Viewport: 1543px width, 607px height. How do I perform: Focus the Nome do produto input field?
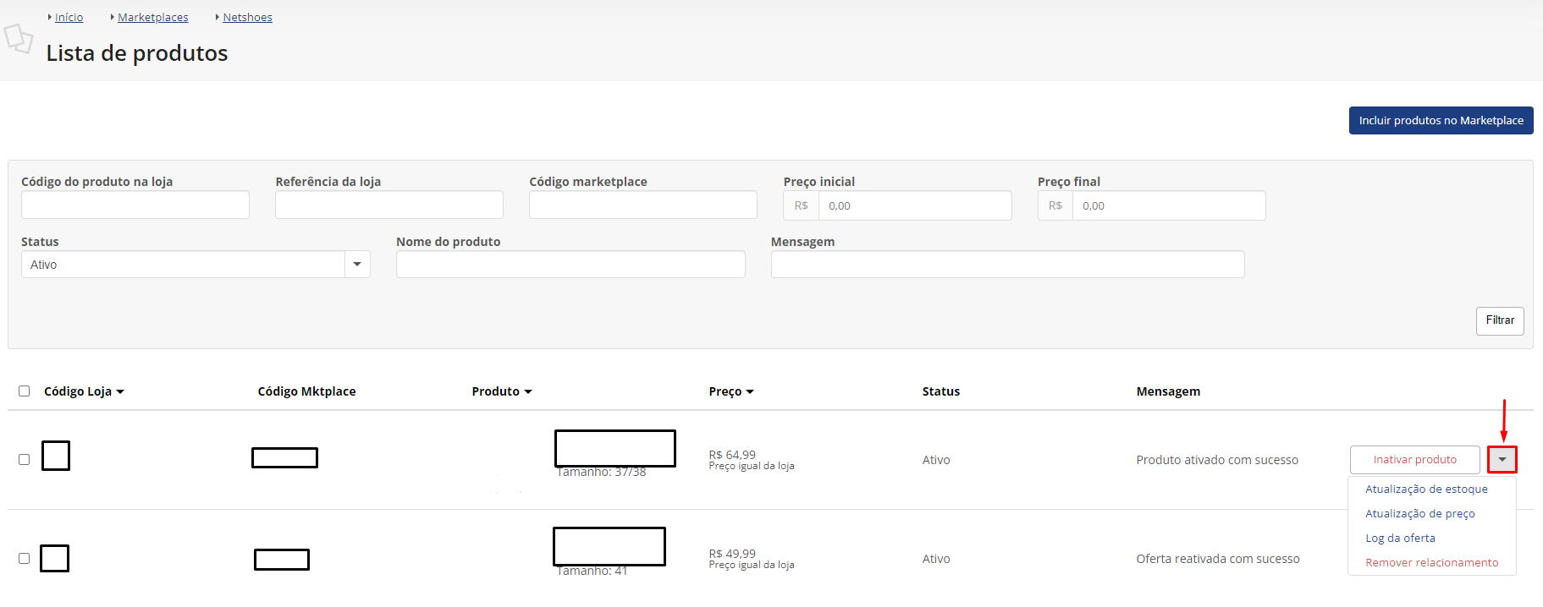tap(570, 265)
